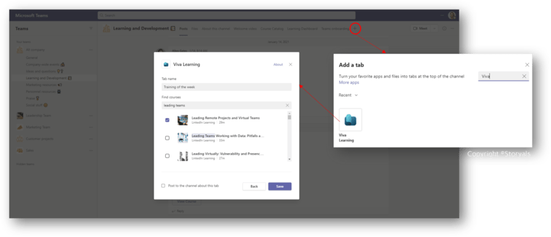Open the Learning Dashboard tab

pos(302,29)
